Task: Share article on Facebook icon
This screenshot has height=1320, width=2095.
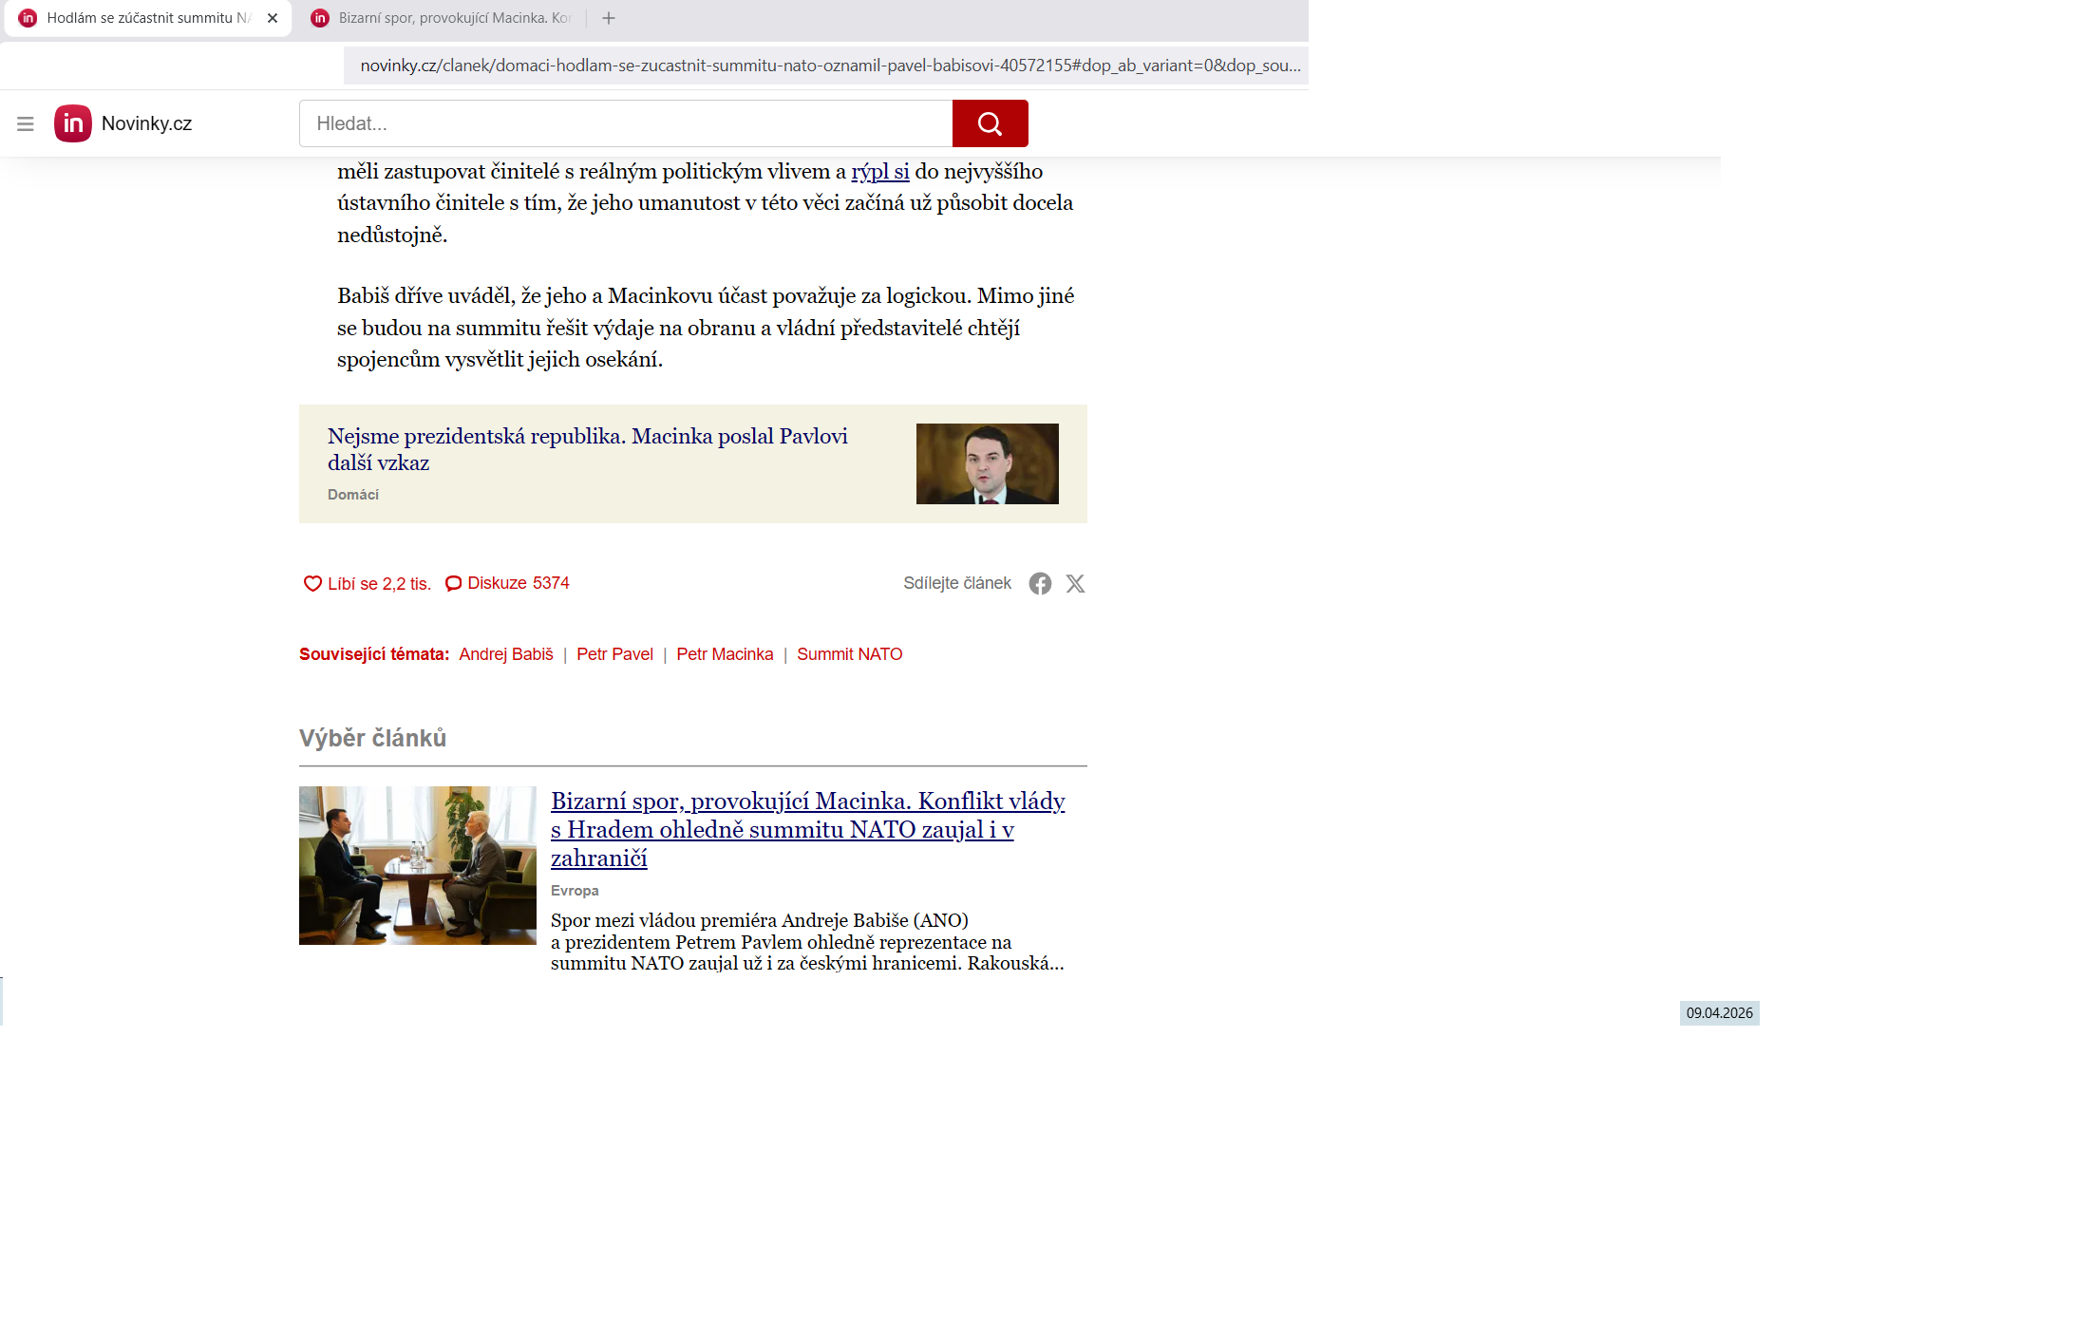Action: [1040, 584]
